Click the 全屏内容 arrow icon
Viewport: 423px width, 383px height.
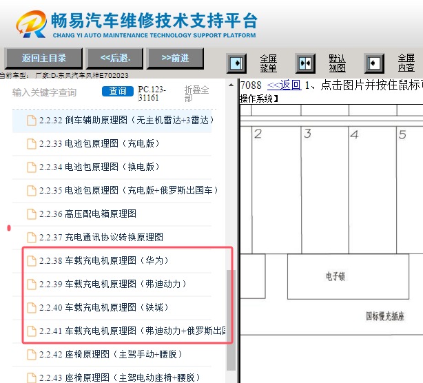[x=374, y=63]
